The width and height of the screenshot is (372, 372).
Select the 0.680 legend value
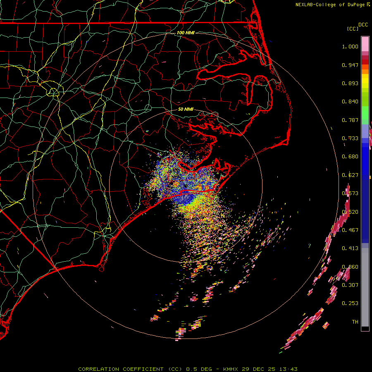pos(350,157)
